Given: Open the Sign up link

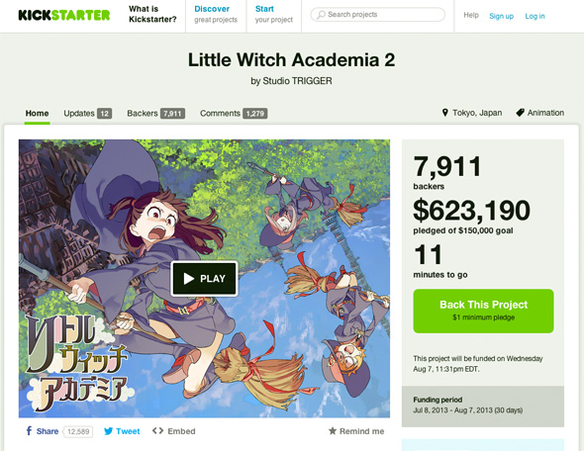Looking at the screenshot, I should (501, 16).
